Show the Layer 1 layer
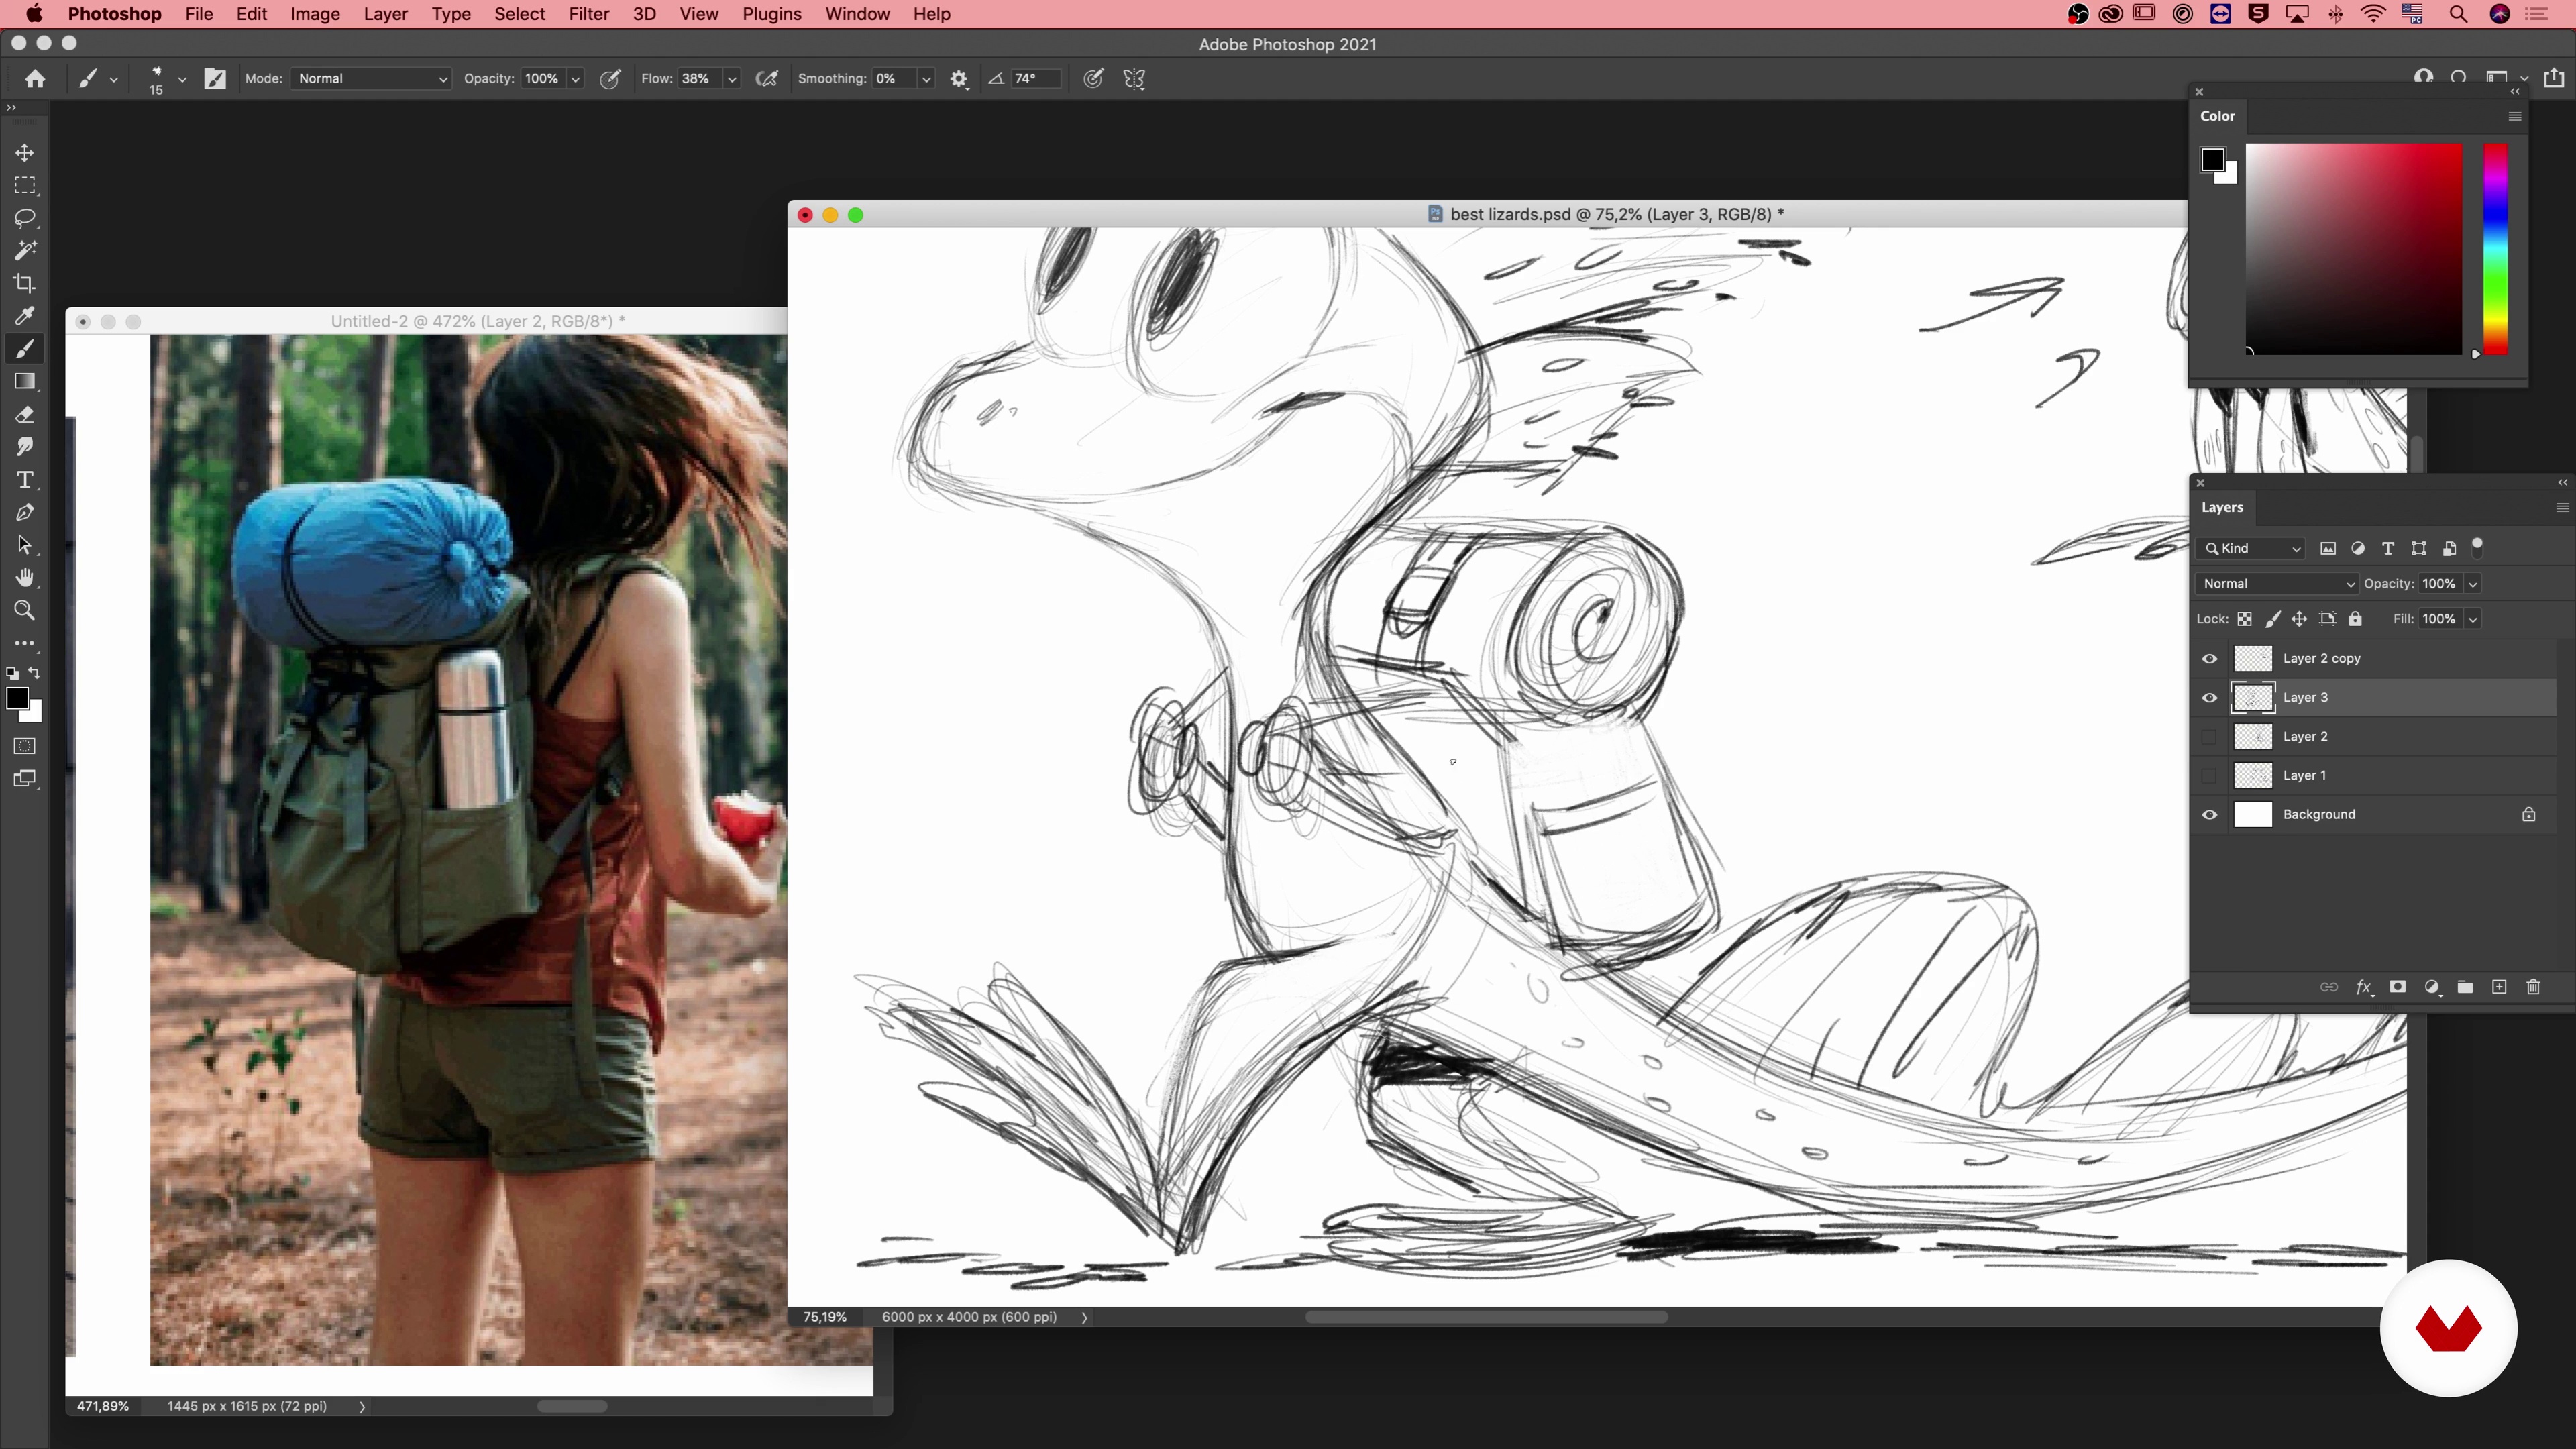2576x1449 pixels. tap(2210, 775)
